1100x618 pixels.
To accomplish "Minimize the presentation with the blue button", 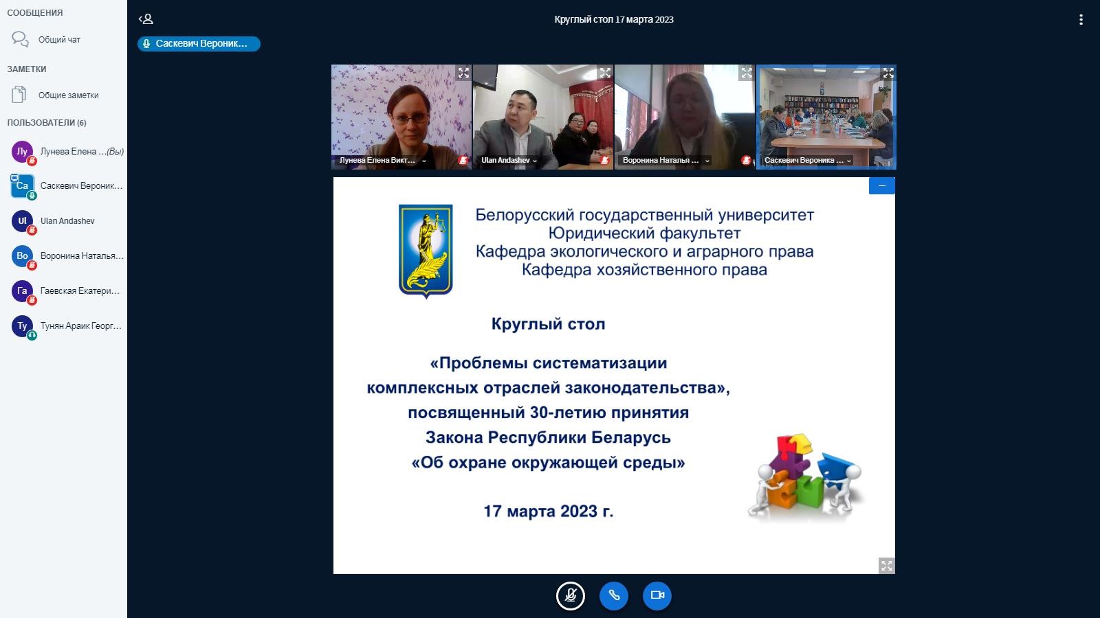I will click(881, 185).
